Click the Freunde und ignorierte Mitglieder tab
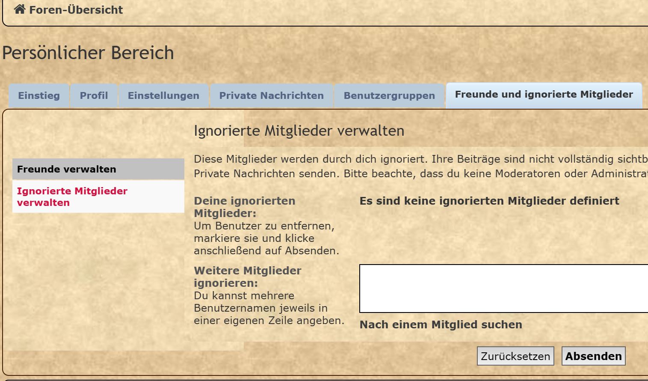This screenshot has width=648, height=381. point(544,95)
